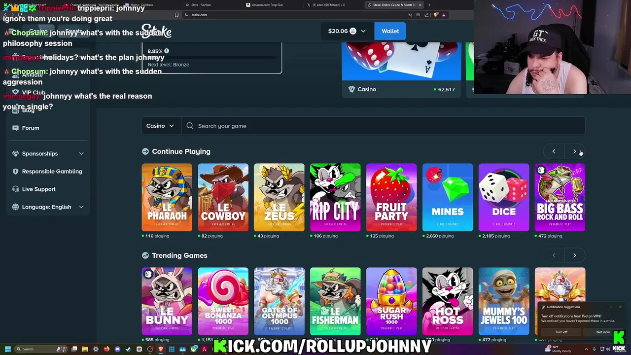Switch to the Amazon.com: Prop Gun tab

(x=272, y=5)
